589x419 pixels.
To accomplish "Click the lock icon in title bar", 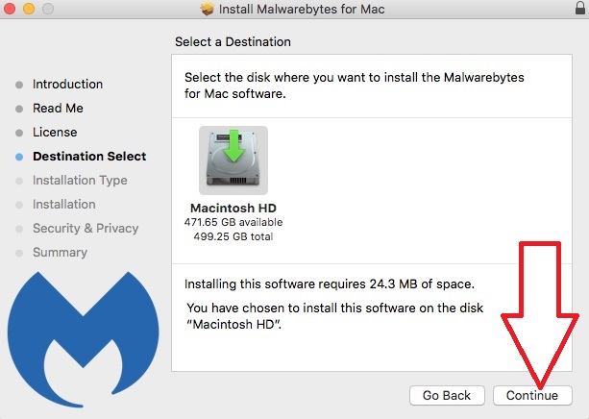I will pos(580,8).
